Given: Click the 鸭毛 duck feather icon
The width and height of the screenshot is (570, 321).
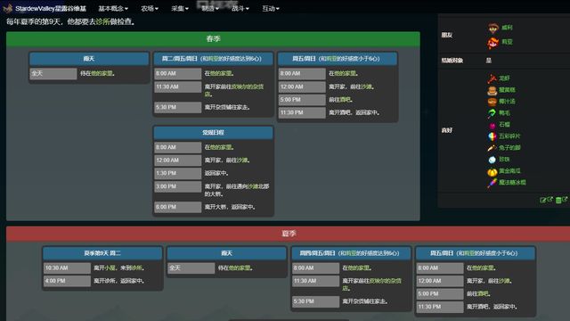Looking at the screenshot, I should point(493,113).
